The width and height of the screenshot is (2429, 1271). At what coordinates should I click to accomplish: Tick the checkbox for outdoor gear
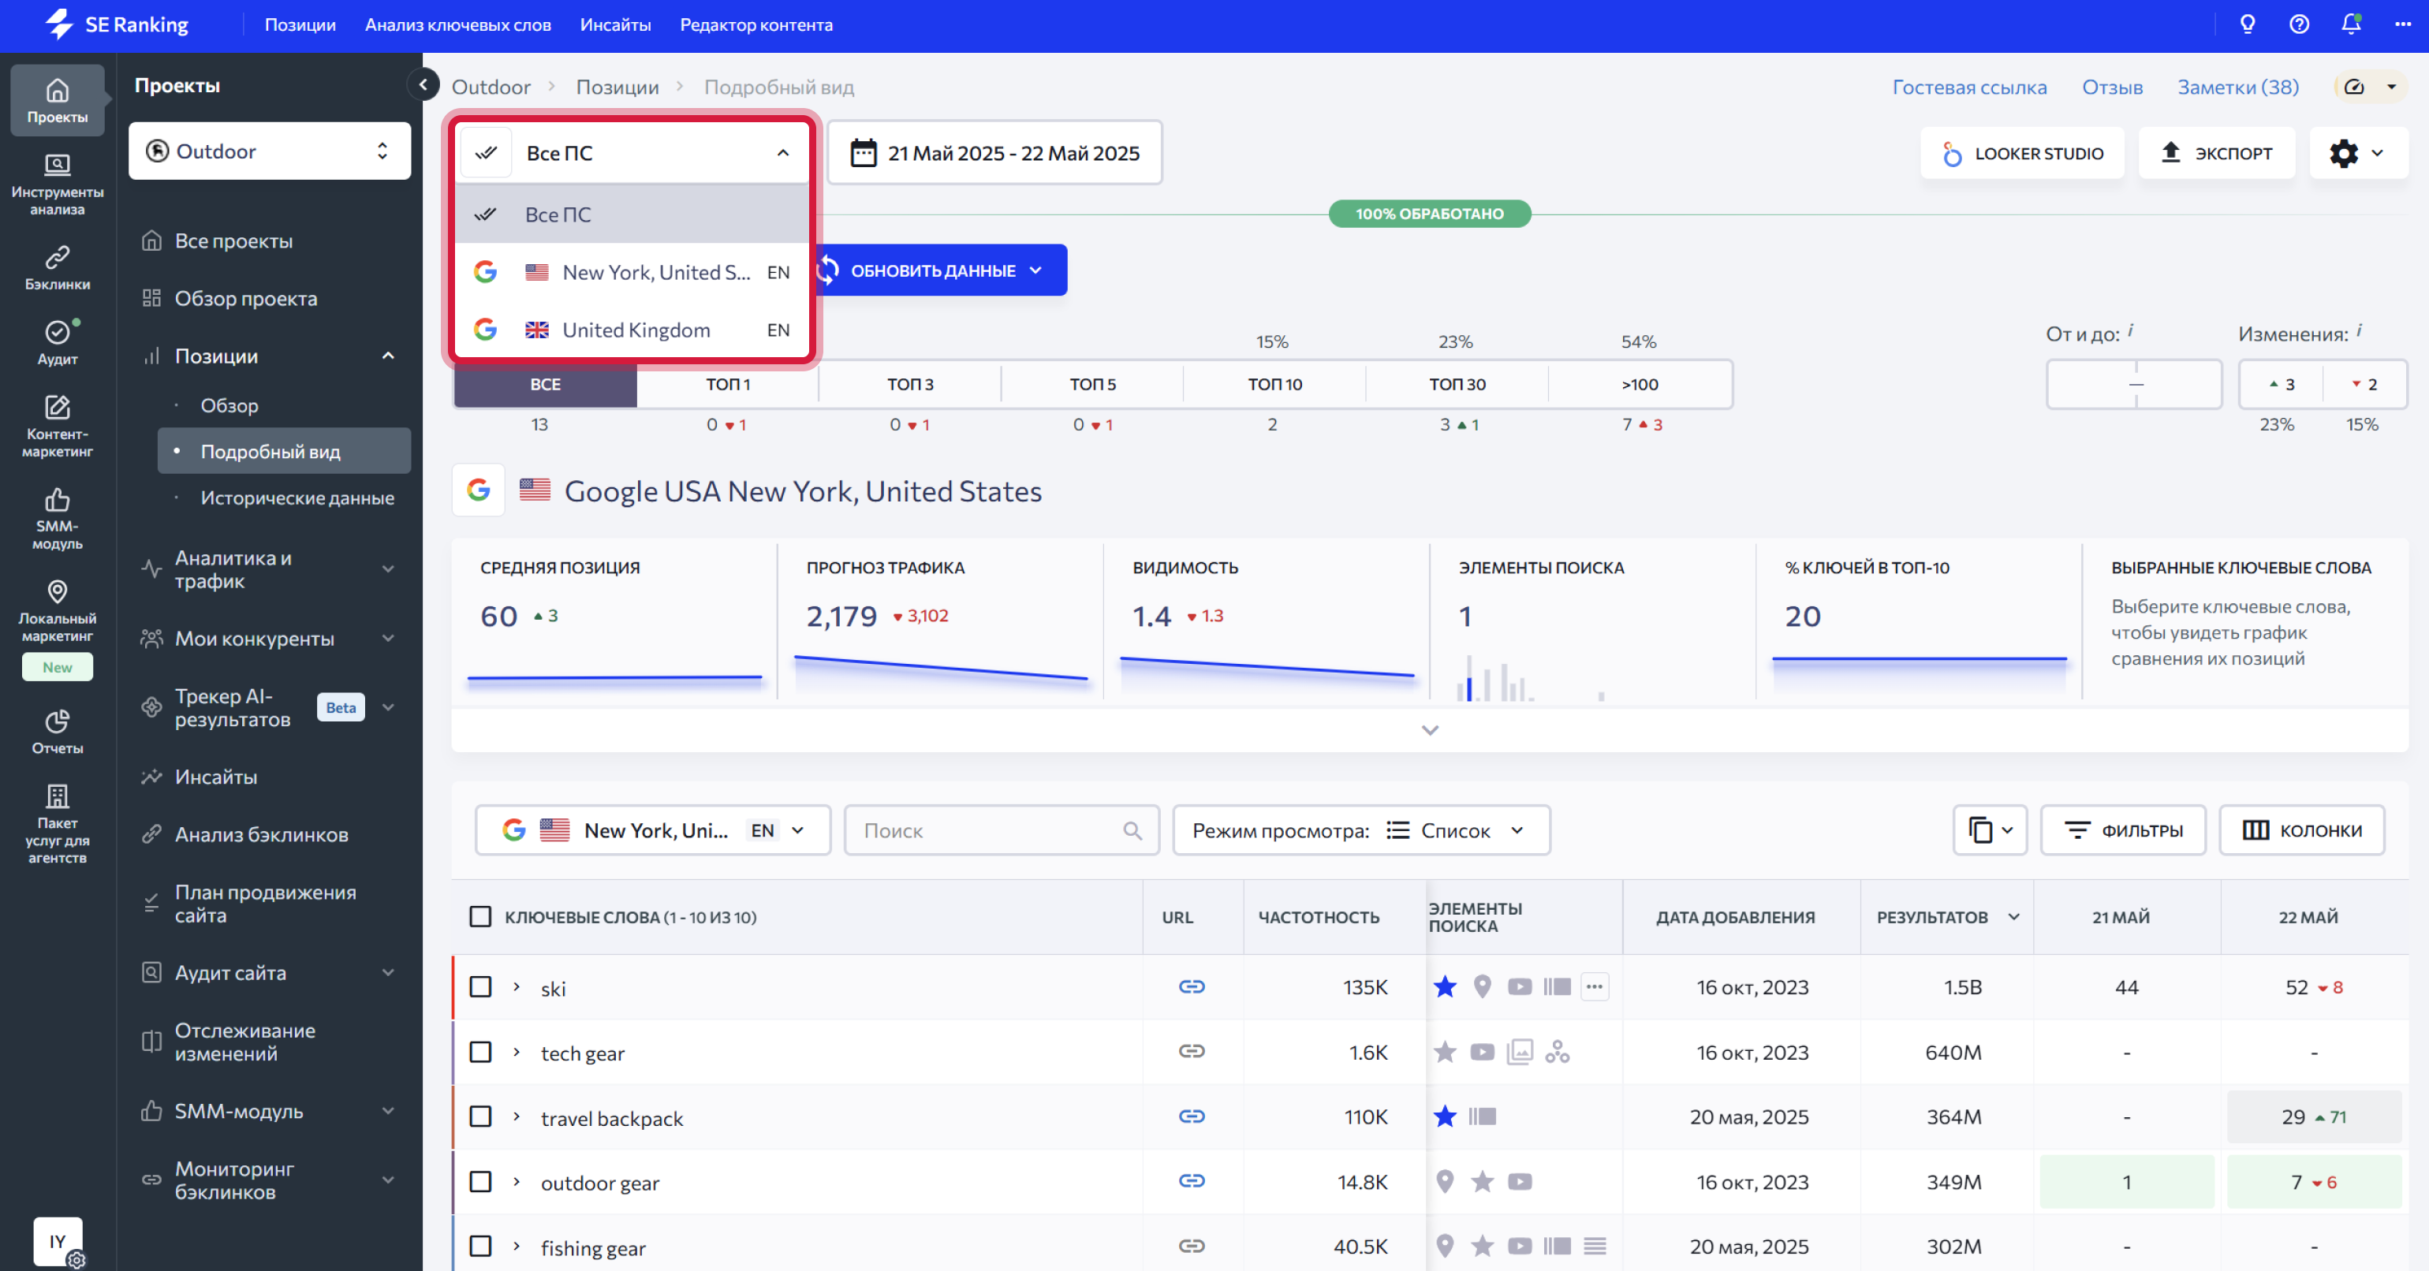(481, 1181)
